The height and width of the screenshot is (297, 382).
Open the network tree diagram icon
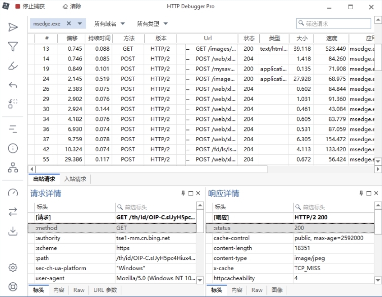[x=13, y=168]
